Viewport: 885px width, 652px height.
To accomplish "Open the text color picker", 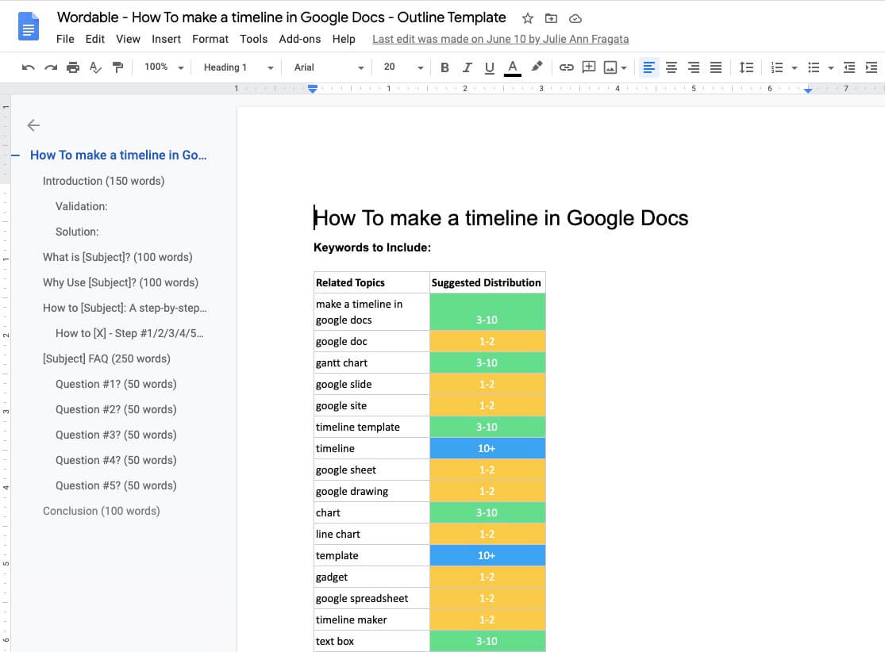I will [x=513, y=67].
